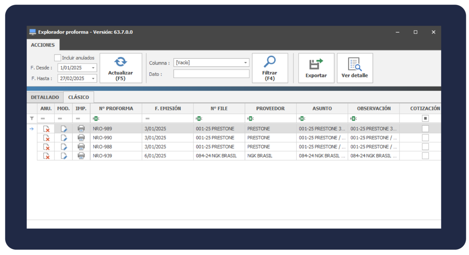Viewport: 469px width, 255px height.
Task: Check the Cotización box for NRO-989
Action: [x=425, y=129]
